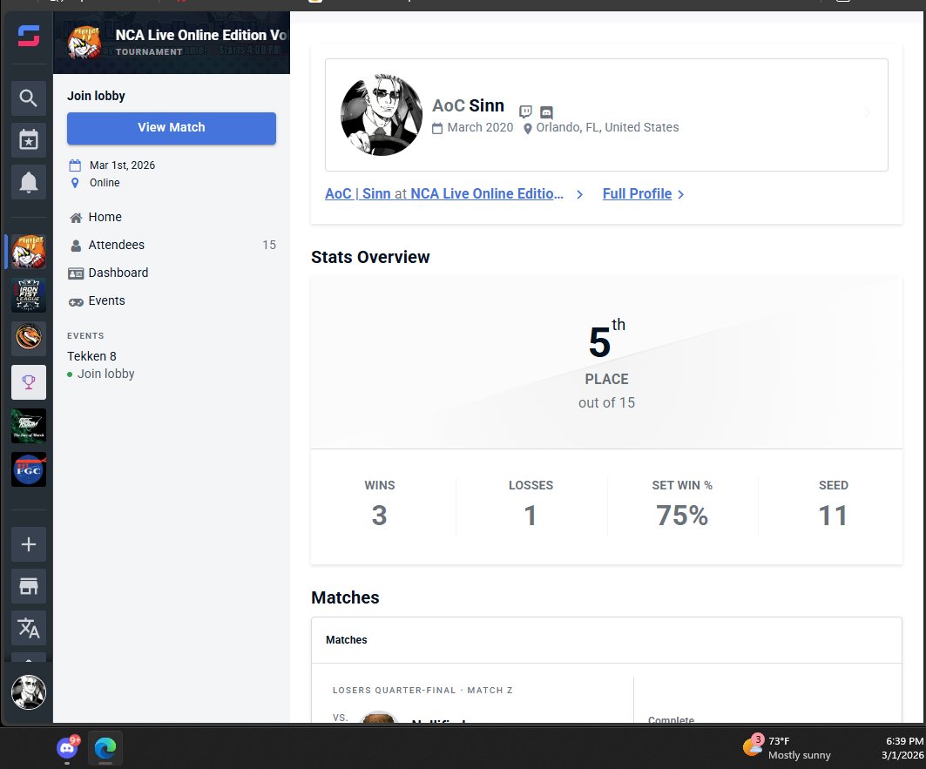Open the Full Profile link
The height and width of the screenshot is (769, 926).
pyautogui.click(x=637, y=193)
